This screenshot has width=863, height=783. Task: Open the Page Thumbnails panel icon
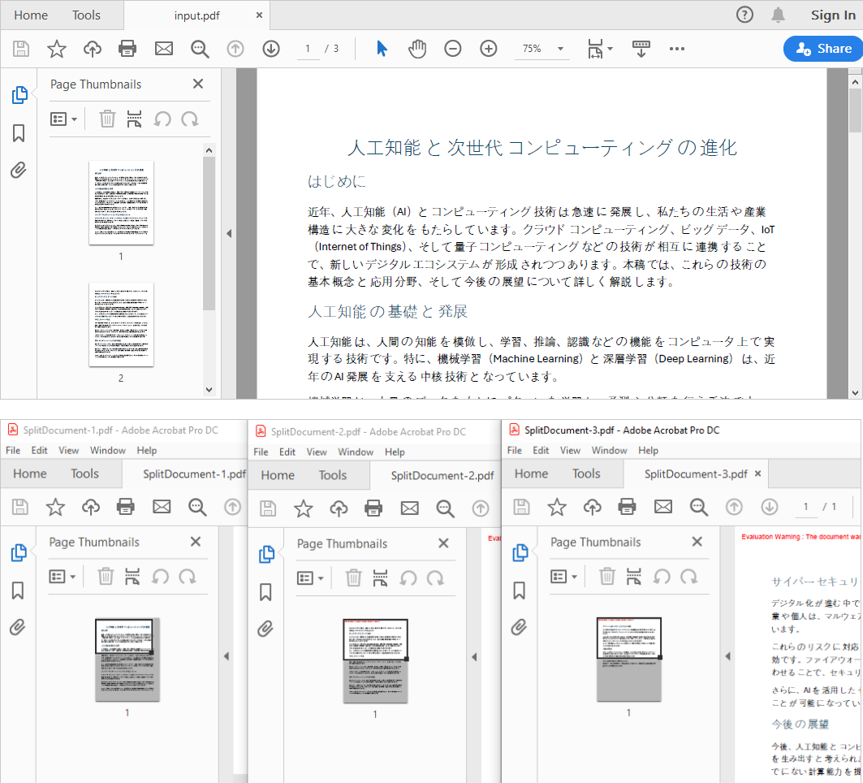(19, 94)
